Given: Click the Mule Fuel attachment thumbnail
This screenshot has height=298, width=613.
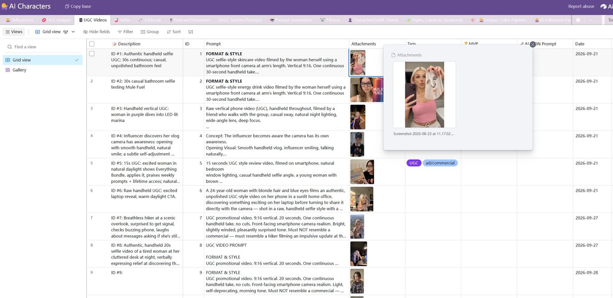Looking at the screenshot, I should click(x=367, y=90).
